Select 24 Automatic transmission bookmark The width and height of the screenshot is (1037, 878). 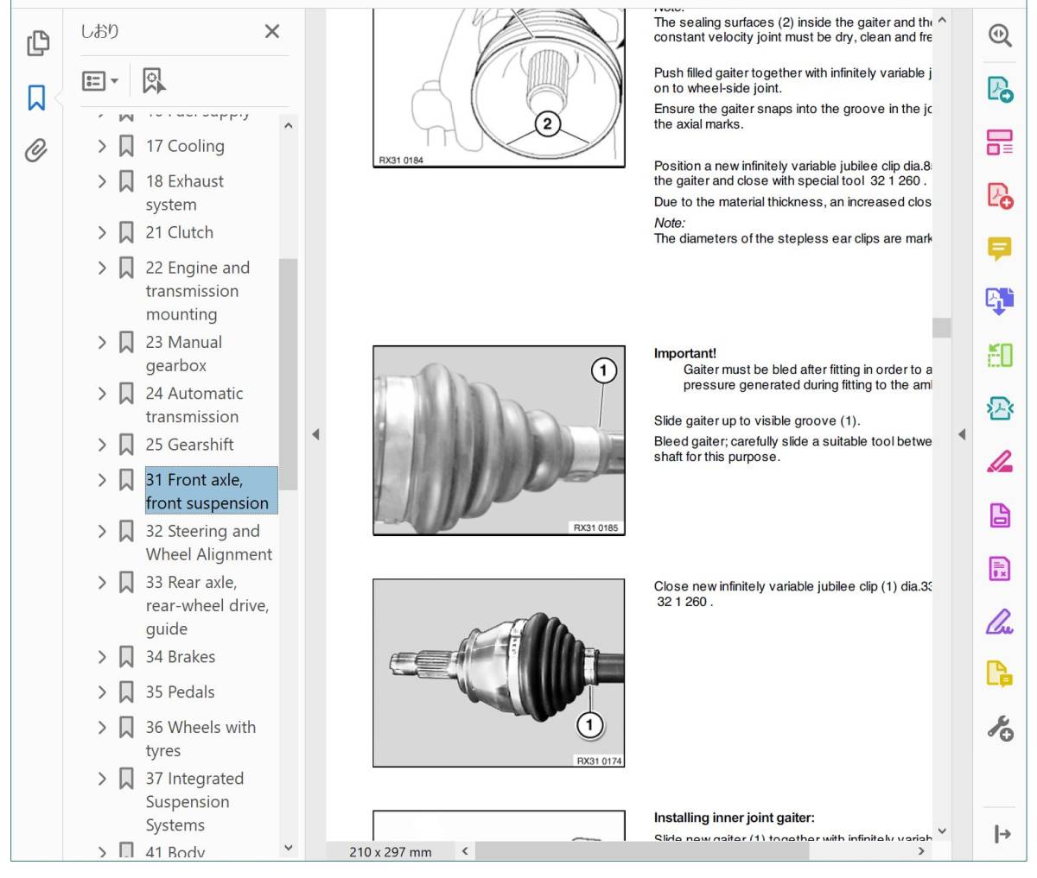[194, 405]
